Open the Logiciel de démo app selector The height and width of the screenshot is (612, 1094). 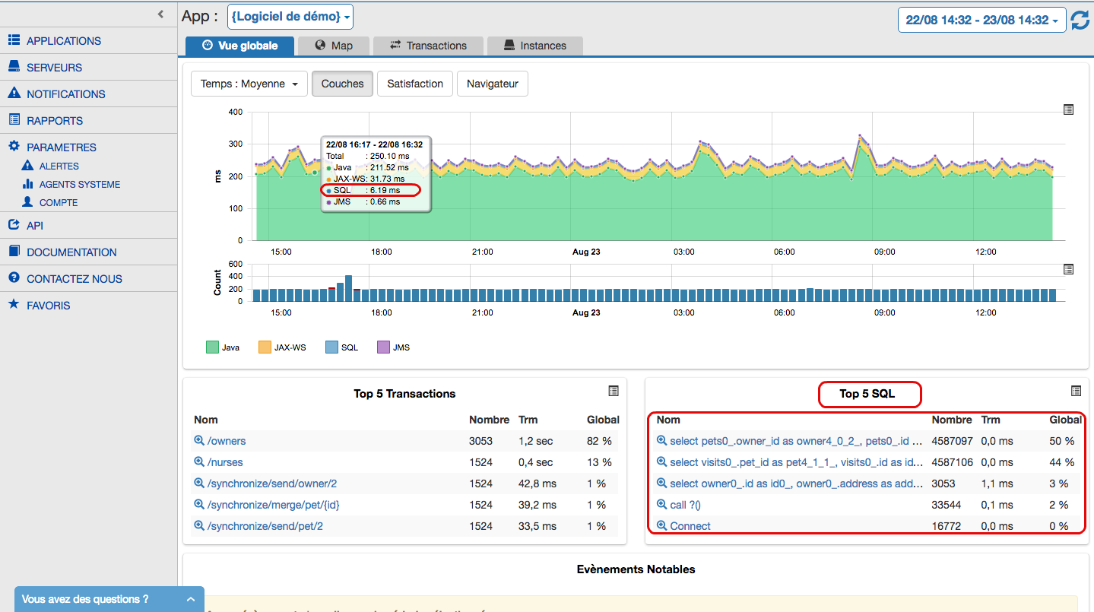click(x=290, y=17)
